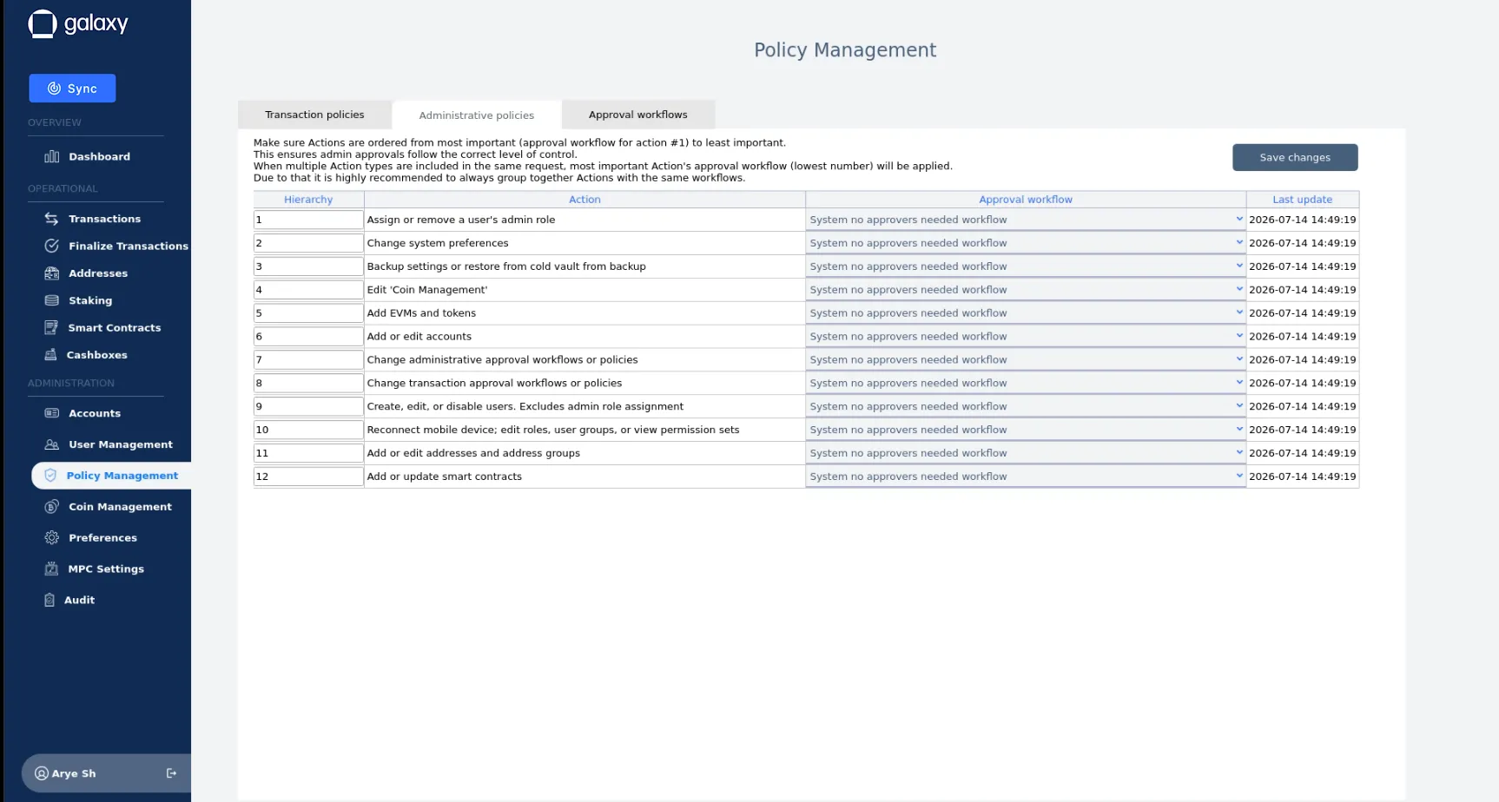The width and height of the screenshot is (1499, 802).
Task: Click the Audit clipboard icon
Action: [50, 601]
